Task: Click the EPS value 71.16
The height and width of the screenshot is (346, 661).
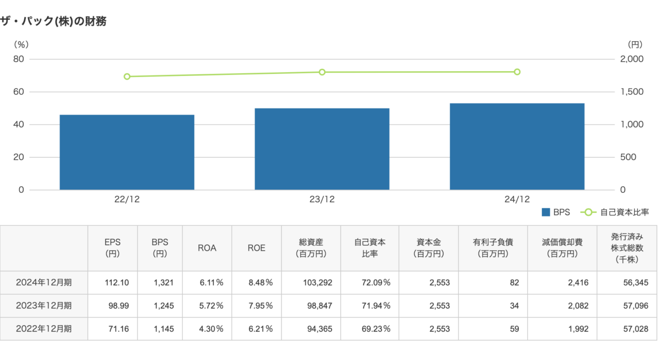Action: point(118,329)
